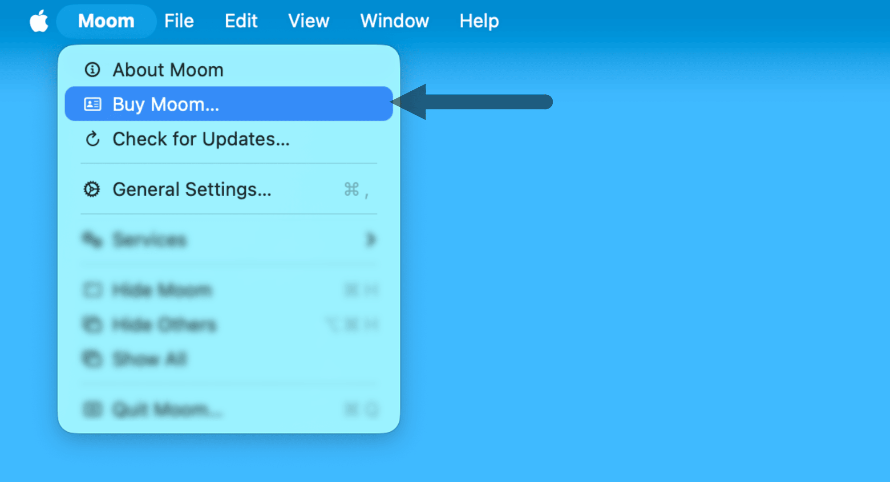Open the Window menu
This screenshot has height=482, width=890.
coord(394,21)
